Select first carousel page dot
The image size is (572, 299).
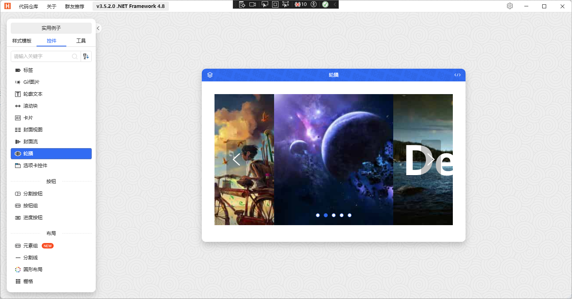coord(318,215)
